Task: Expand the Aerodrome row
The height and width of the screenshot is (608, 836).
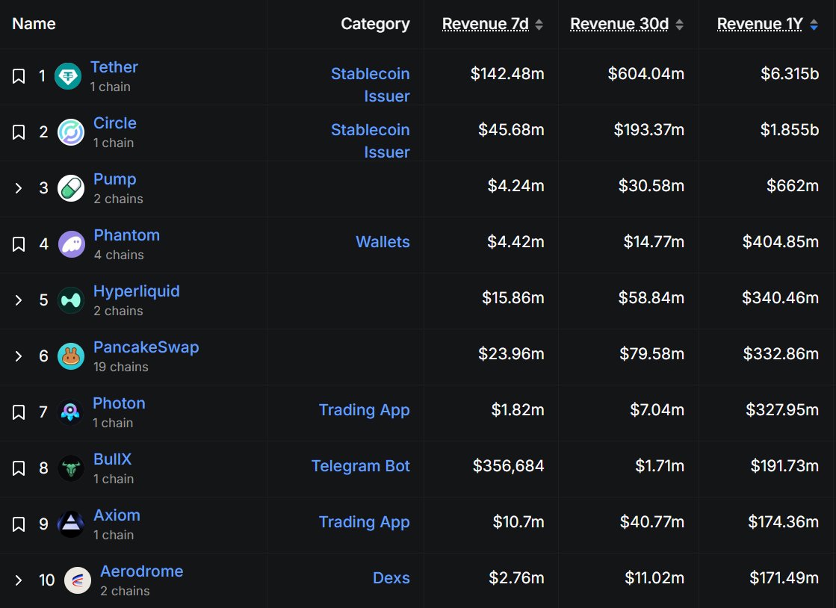Action: pyautogui.click(x=19, y=580)
